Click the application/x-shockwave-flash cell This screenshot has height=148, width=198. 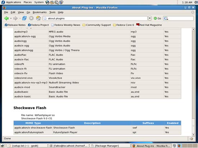pyautogui.click(x=33, y=128)
